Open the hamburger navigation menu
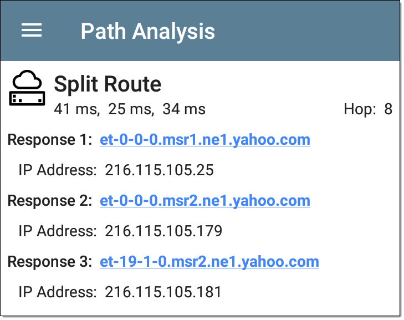Image resolution: width=404 pixels, height=320 pixels. pyautogui.click(x=32, y=30)
